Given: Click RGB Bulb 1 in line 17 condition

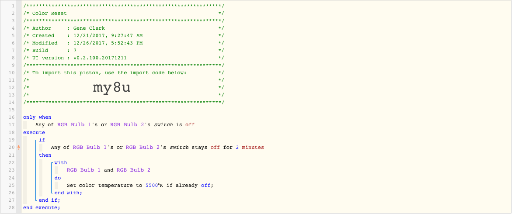Looking at the screenshot, I should coord(74,124).
